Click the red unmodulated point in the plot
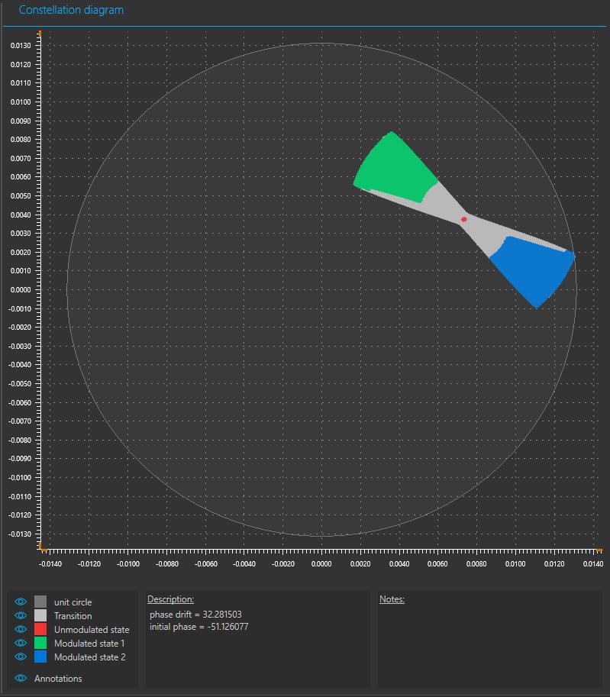This screenshot has width=610, height=697. (463, 219)
